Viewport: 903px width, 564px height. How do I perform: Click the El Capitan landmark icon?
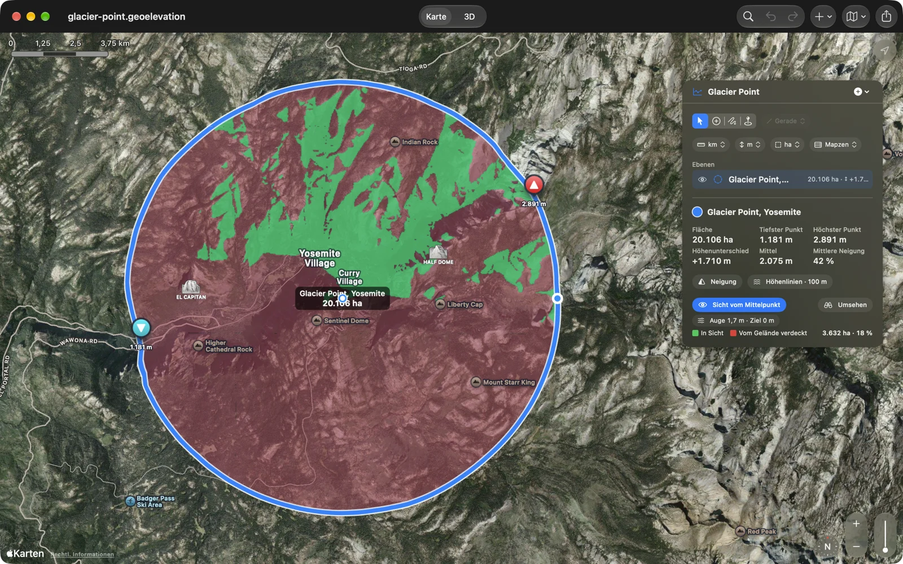point(191,287)
